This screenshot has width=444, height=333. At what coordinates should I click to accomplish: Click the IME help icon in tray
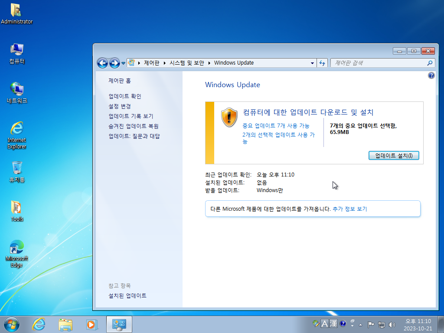click(x=343, y=323)
